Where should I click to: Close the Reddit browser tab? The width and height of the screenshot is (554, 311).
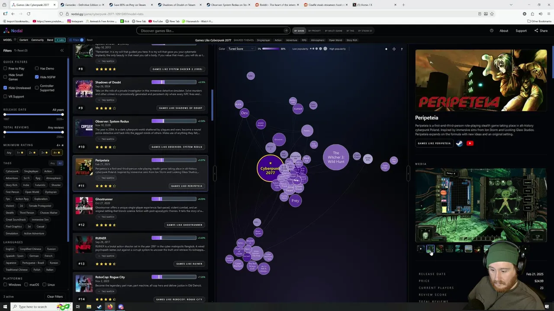298,5
